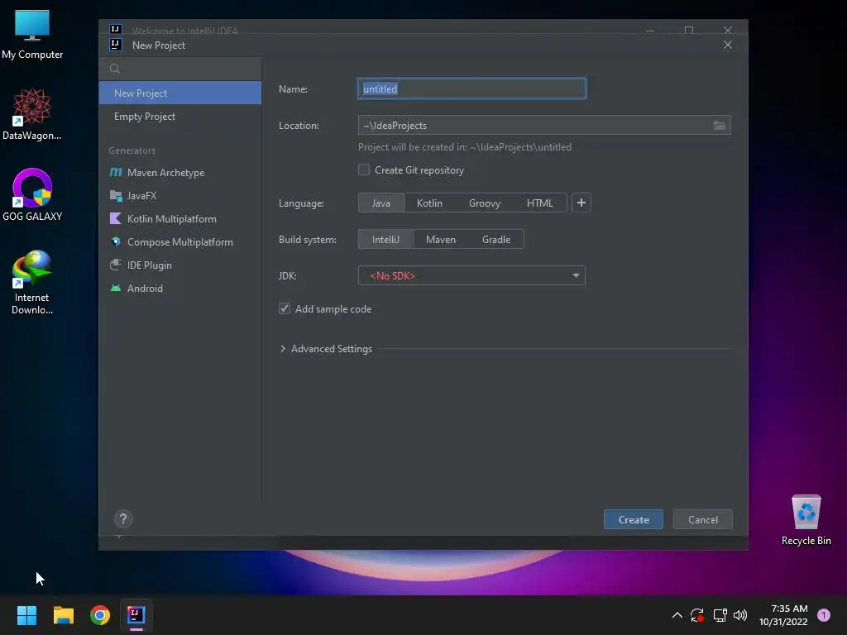Click the sidebar search field
This screenshot has height=635, width=847.
pyautogui.click(x=180, y=69)
